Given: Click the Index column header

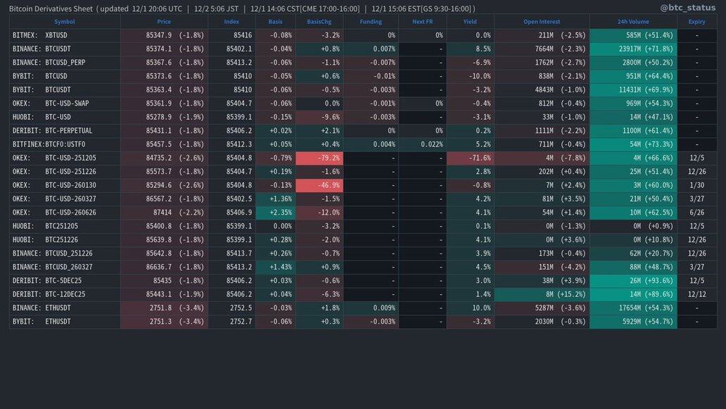Looking at the screenshot, I should click(x=231, y=22).
